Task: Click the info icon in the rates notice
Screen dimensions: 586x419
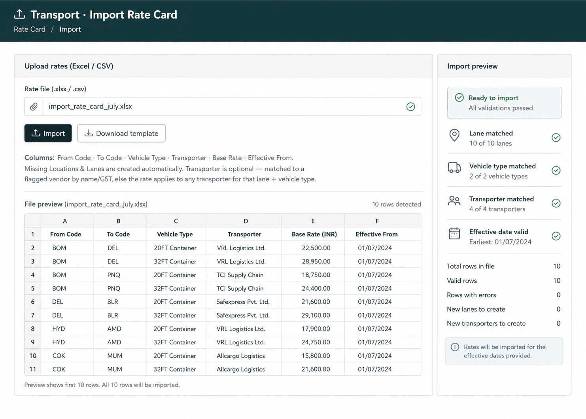Action: (455, 347)
